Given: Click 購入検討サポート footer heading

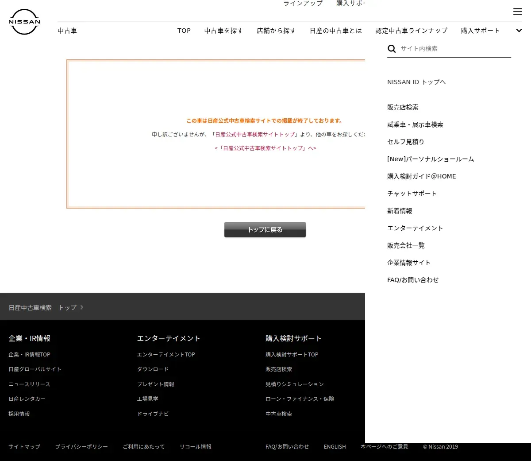Looking at the screenshot, I should [294, 338].
